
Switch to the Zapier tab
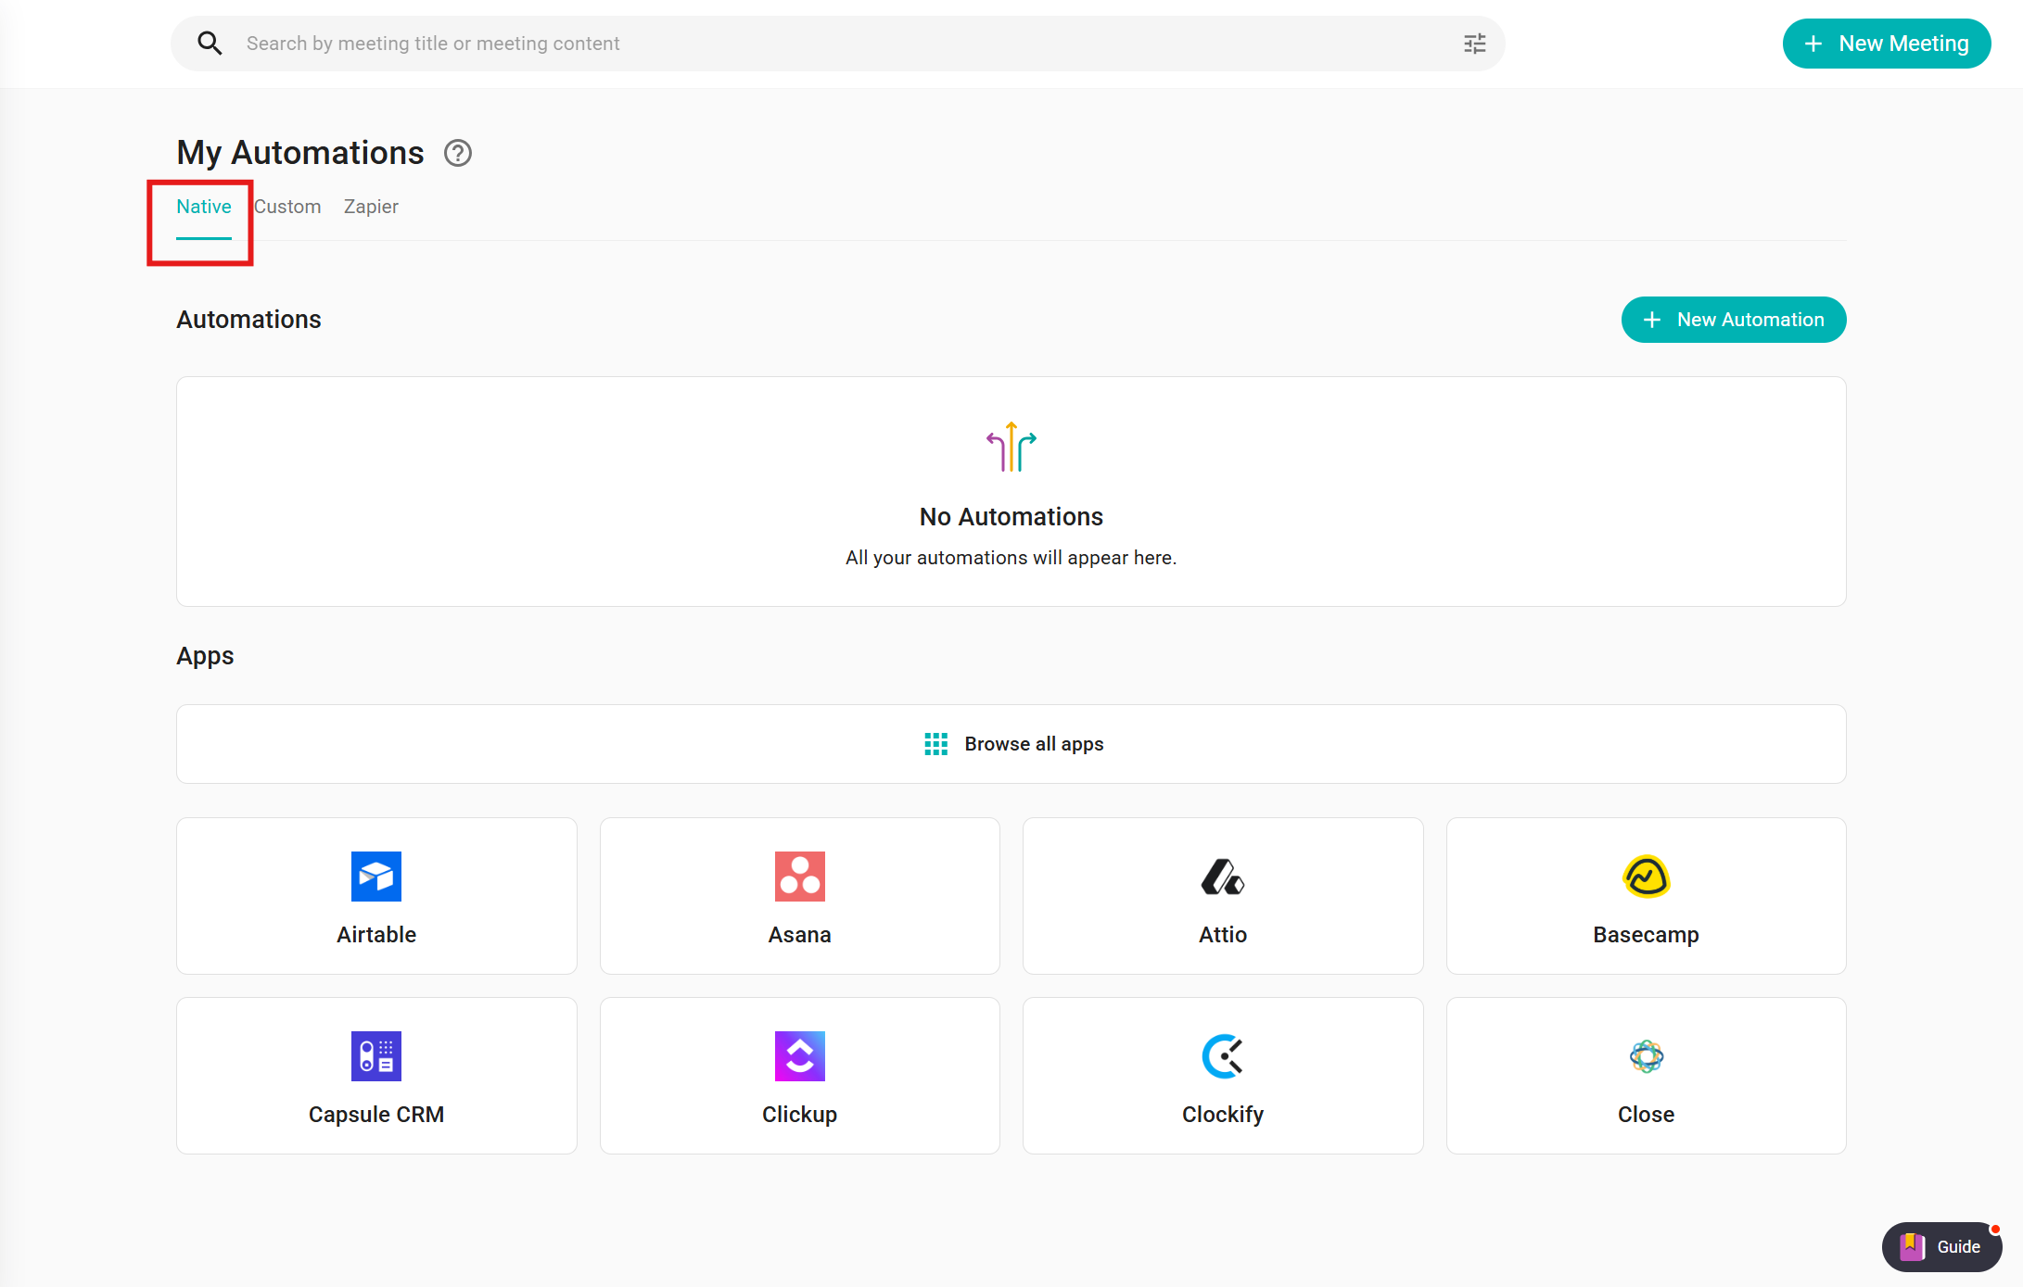click(371, 207)
